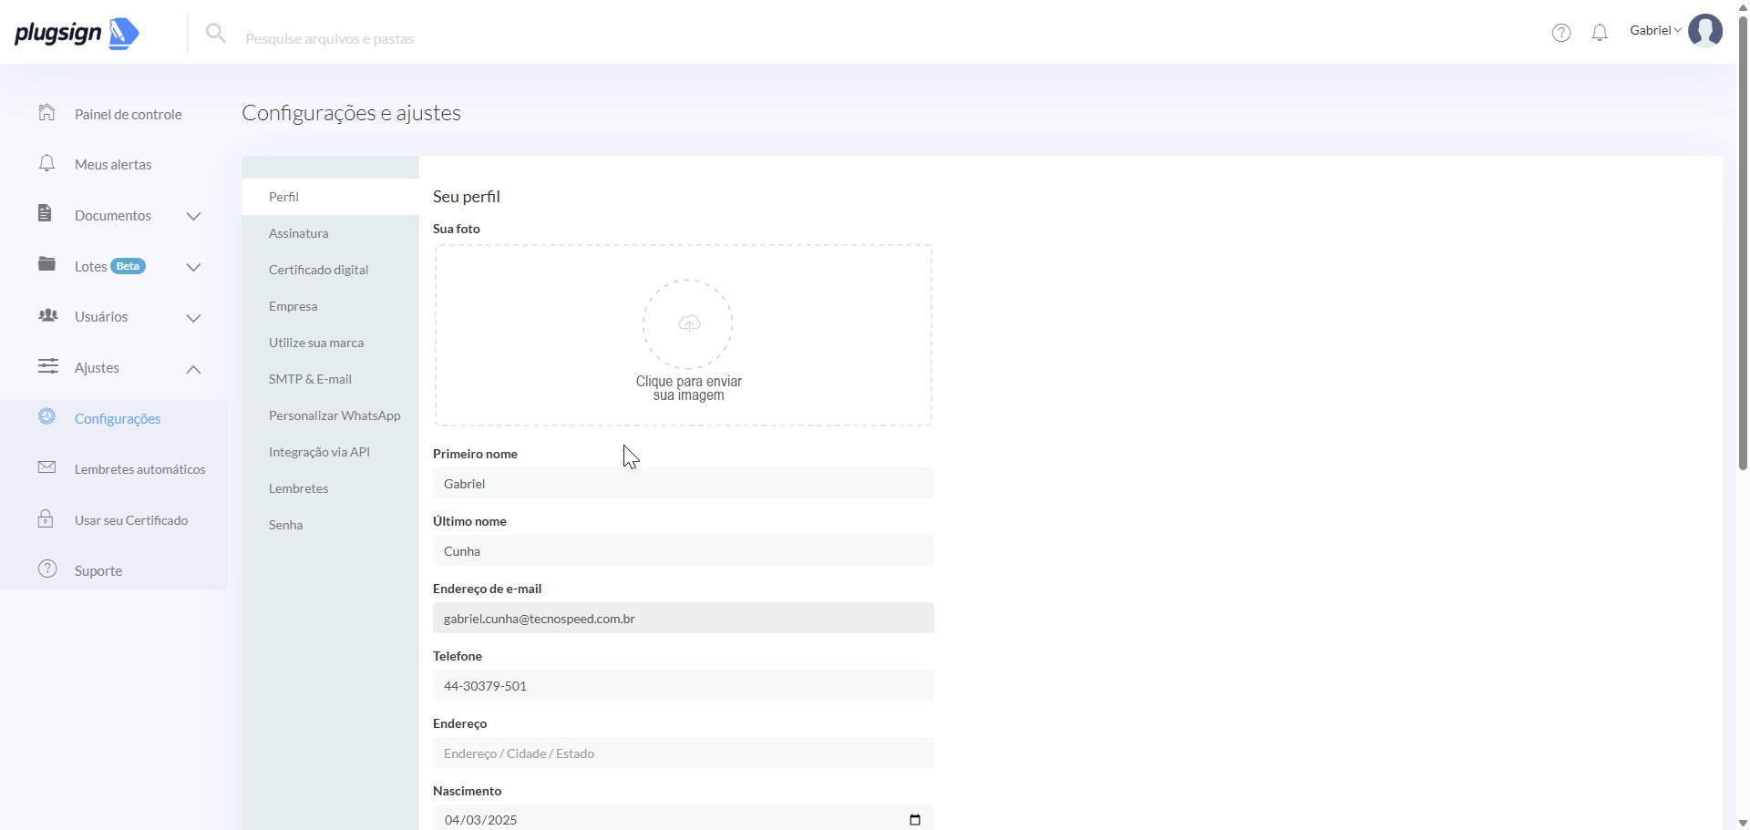
Task: Click the plugsign logo
Action: coord(77,34)
